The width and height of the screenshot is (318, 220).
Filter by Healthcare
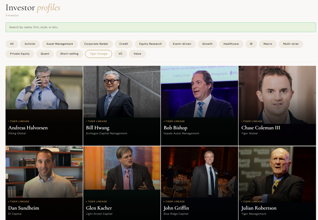tap(231, 44)
